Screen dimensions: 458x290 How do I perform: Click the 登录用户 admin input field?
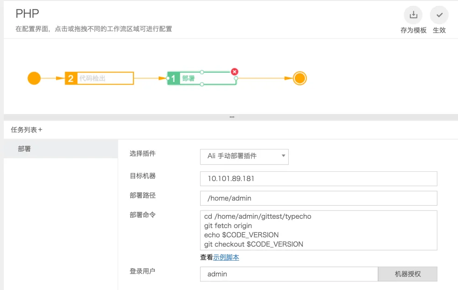coord(289,274)
